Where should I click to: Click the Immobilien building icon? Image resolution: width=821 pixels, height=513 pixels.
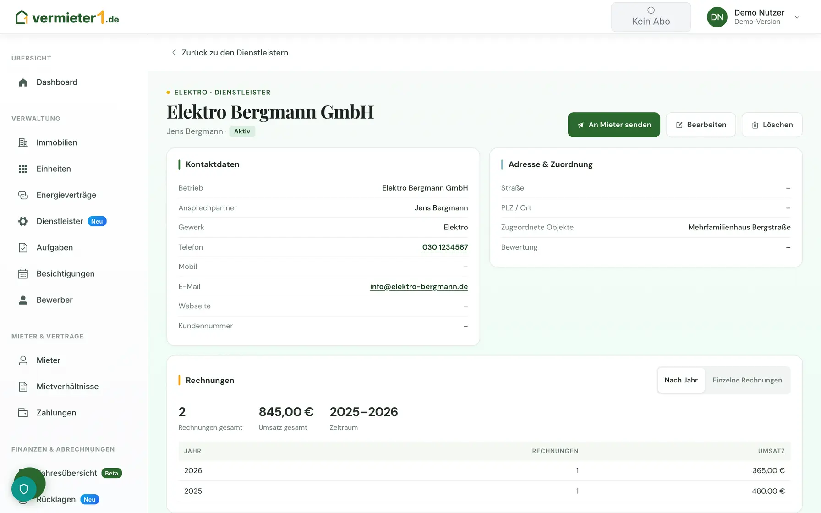pos(23,143)
